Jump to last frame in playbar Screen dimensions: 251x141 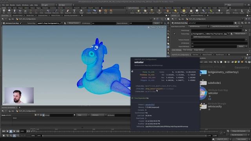pyautogui.click(x=18, y=131)
